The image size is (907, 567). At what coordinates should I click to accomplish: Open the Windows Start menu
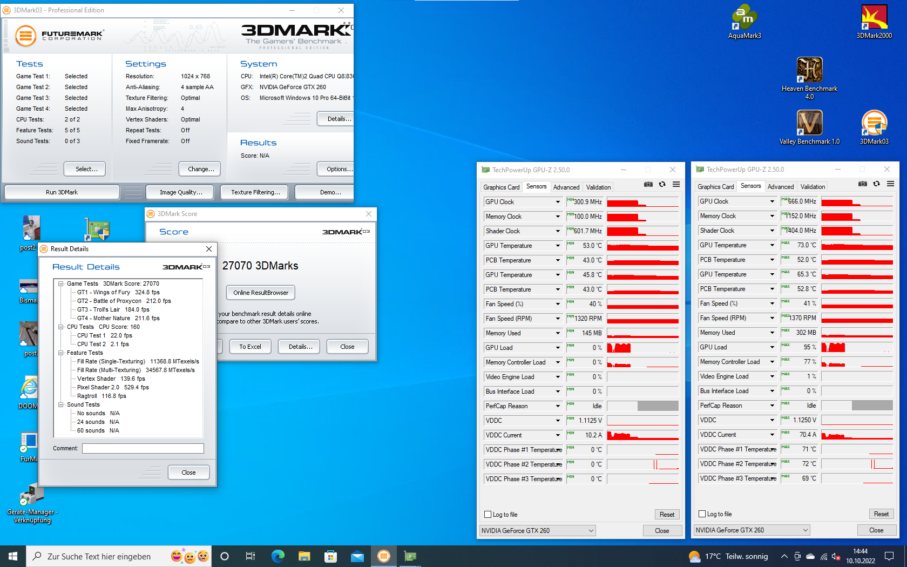[x=13, y=556]
